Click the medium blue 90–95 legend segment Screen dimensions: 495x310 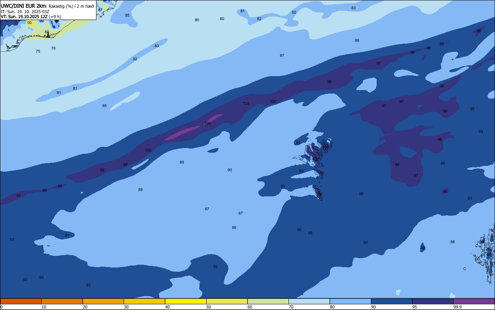(x=391, y=301)
